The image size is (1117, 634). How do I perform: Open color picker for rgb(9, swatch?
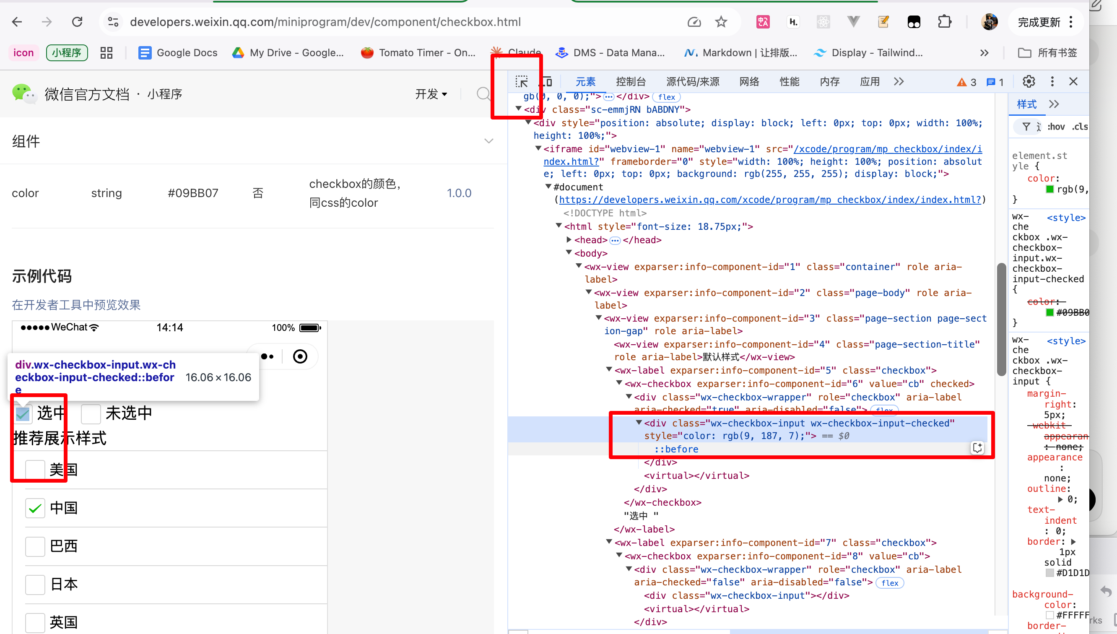1049,189
